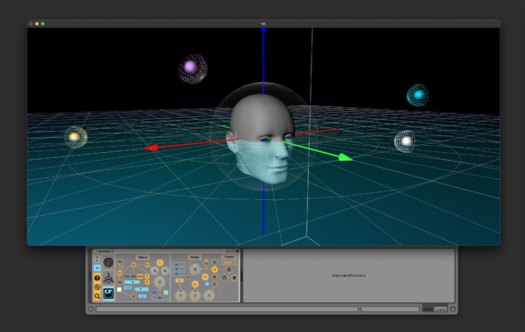Image resolution: width=525 pixels, height=332 pixels.
Task: Click the rightmost icon in device title bar
Action: (x=237, y=251)
